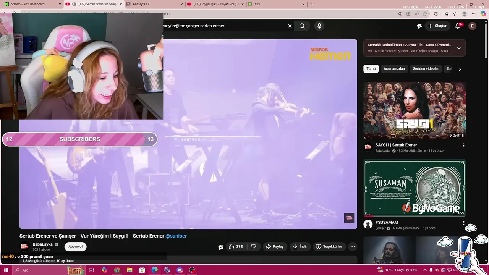This screenshot has height=275, width=489.
Task: Open File Explorer from taskbar
Action: pyautogui.click(x=130, y=270)
